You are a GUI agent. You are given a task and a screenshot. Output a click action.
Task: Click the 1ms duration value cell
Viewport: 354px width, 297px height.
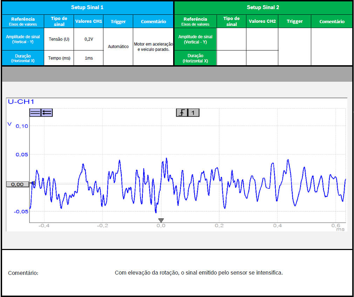point(89,58)
